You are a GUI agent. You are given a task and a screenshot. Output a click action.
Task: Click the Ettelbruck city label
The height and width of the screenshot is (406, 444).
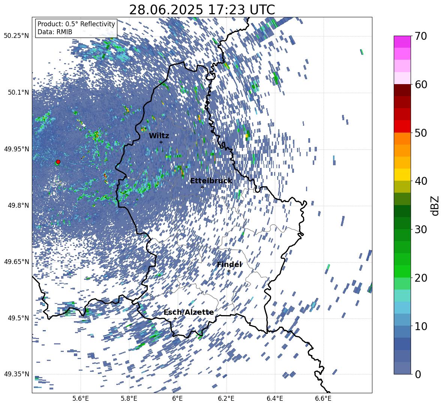pos(211,181)
